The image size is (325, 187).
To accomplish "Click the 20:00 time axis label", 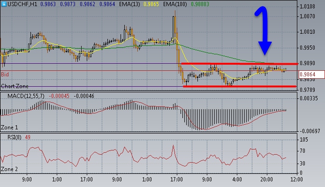I will coord(267,180).
